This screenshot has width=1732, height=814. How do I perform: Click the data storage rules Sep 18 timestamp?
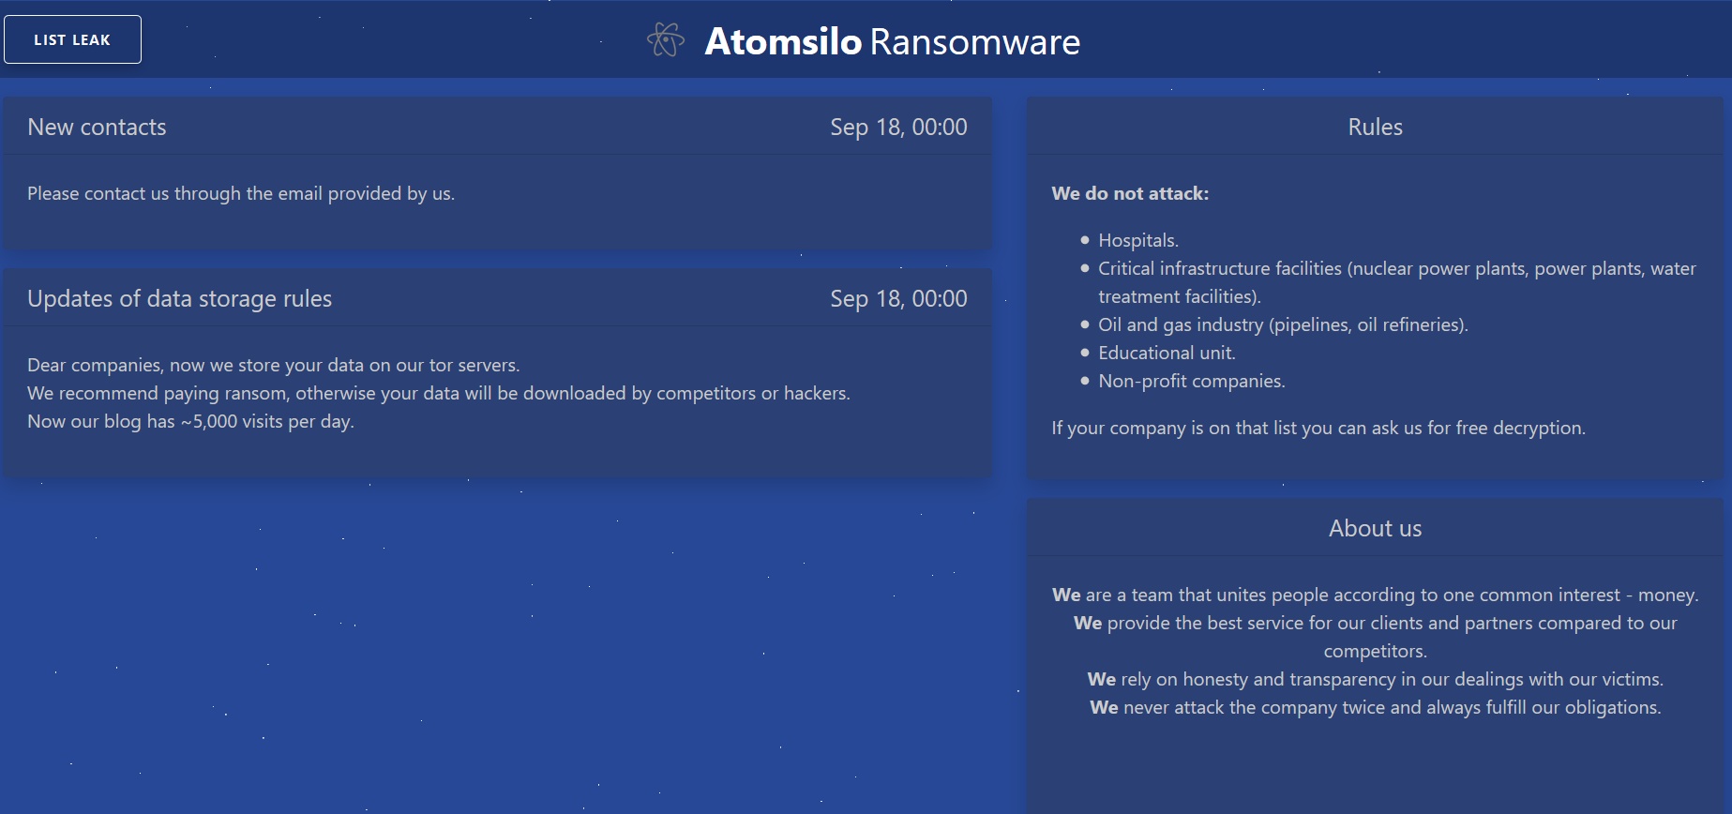(x=898, y=298)
